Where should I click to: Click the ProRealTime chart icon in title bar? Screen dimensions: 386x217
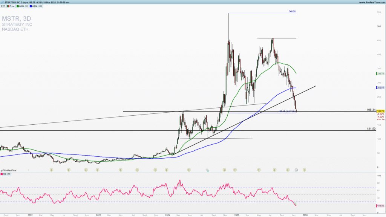[x=2, y=2]
